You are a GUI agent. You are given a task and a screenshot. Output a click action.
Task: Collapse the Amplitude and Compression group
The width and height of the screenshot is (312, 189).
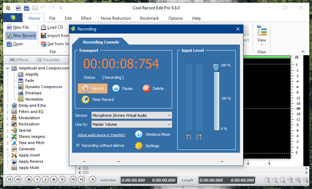click(8, 68)
